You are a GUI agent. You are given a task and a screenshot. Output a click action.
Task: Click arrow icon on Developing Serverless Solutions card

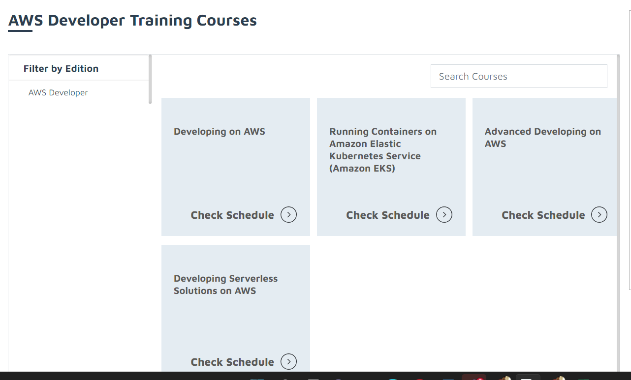[x=288, y=362]
